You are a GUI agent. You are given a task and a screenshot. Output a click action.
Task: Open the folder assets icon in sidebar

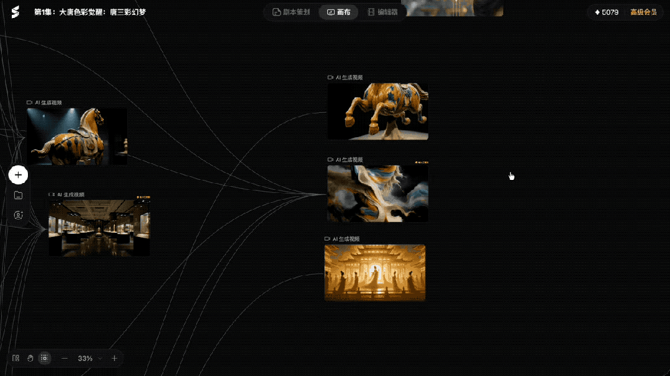18,195
